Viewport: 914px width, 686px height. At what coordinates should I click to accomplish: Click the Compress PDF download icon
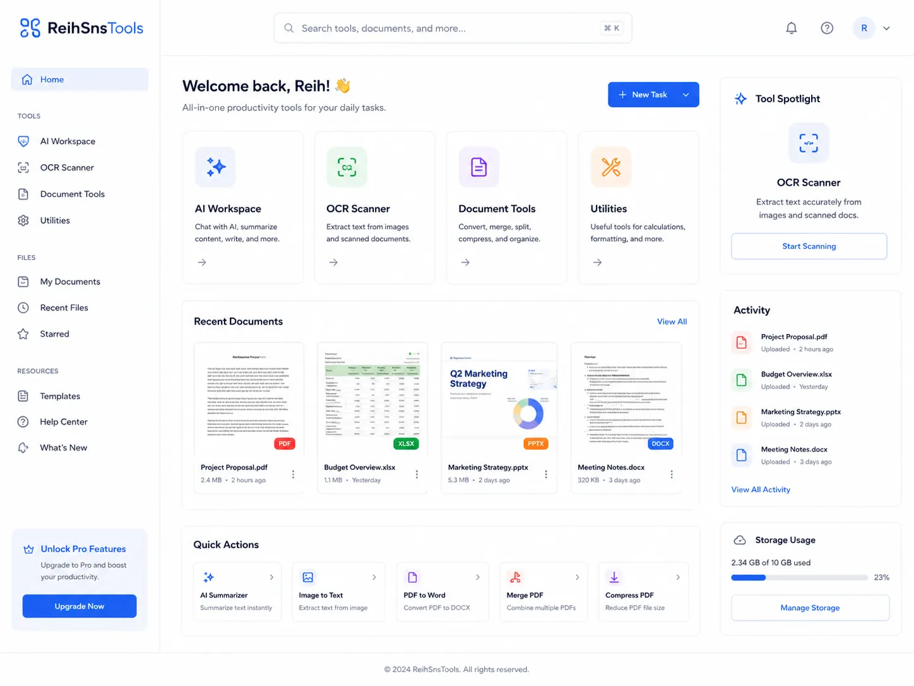614,577
